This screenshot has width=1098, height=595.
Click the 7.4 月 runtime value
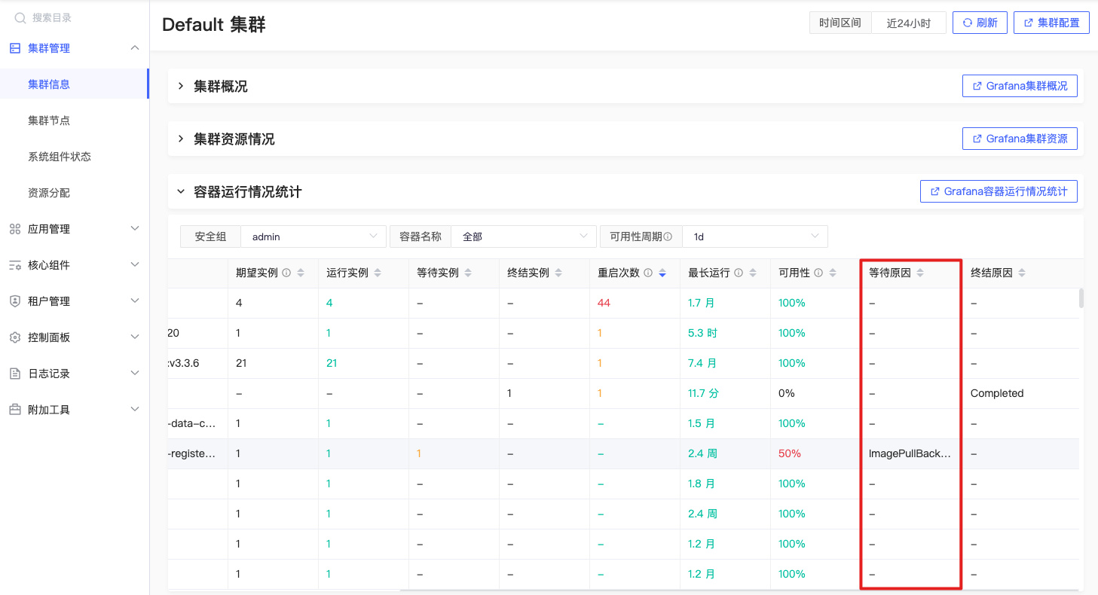click(x=702, y=363)
